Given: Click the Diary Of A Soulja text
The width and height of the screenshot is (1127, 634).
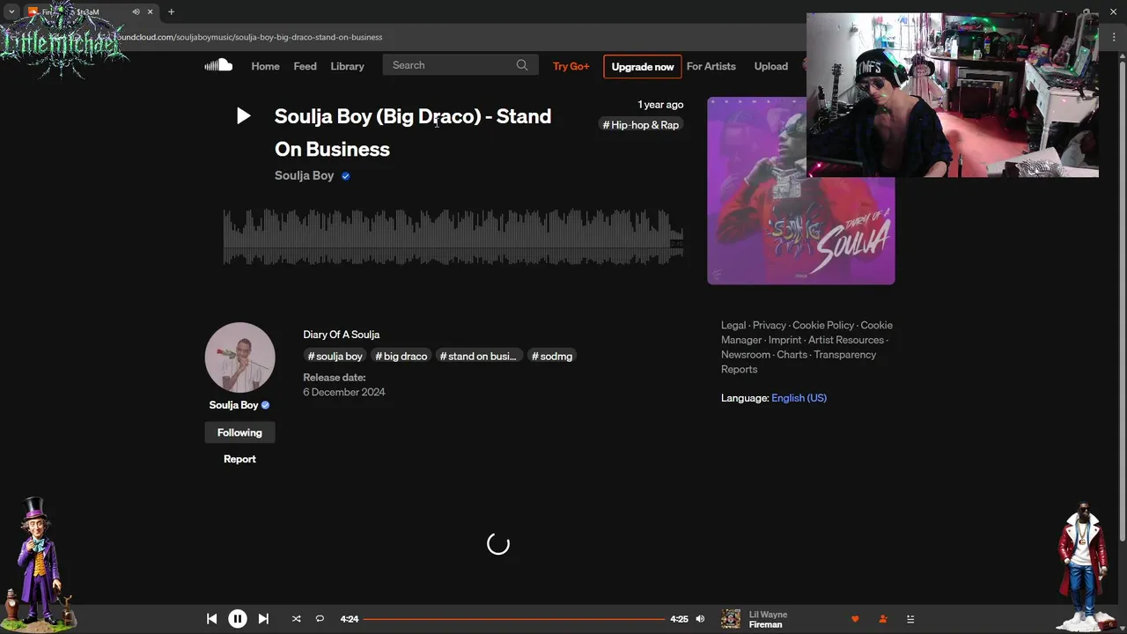Looking at the screenshot, I should pyautogui.click(x=342, y=335).
